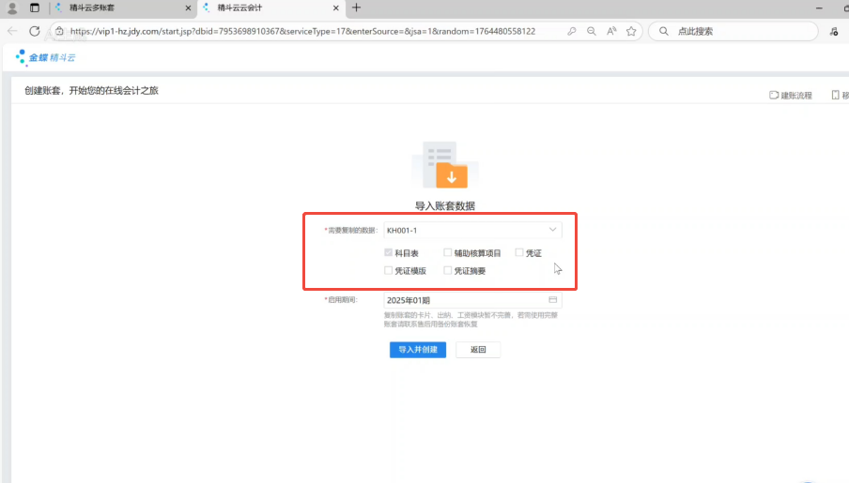849x483 pixels.
Task: Expand the KH001-1 data source dropdown
Action: point(552,230)
